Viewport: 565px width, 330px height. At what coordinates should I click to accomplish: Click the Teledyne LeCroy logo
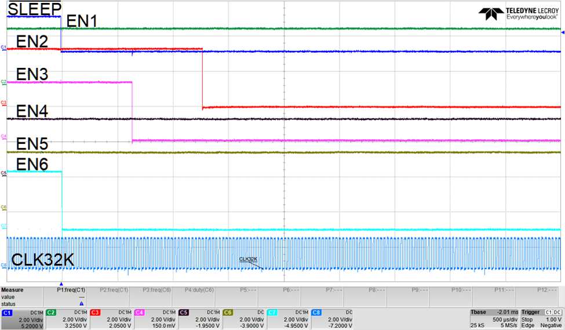(517, 14)
